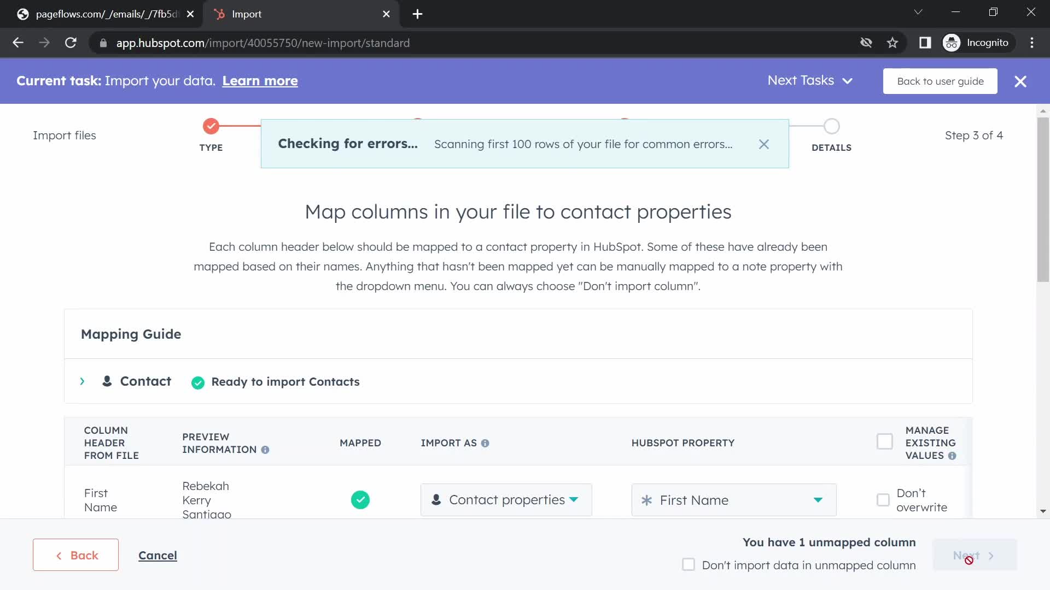The height and width of the screenshot is (590, 1050).
Task: Click the close X icon on error notification
Action: (x=763, y=143)
